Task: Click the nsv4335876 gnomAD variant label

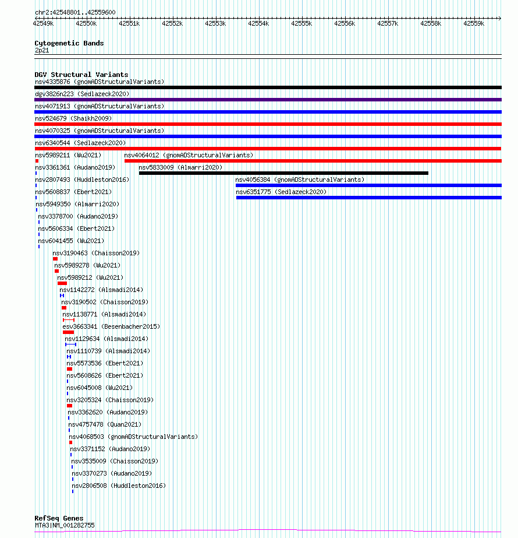Action: [100, 82]
